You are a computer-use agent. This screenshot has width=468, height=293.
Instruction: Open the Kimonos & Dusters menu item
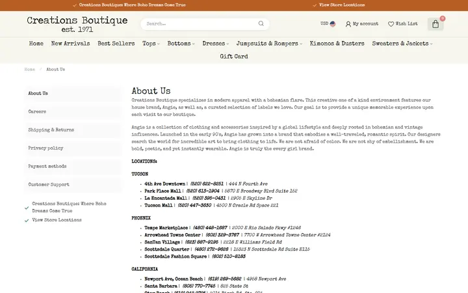tap(337, 44)
